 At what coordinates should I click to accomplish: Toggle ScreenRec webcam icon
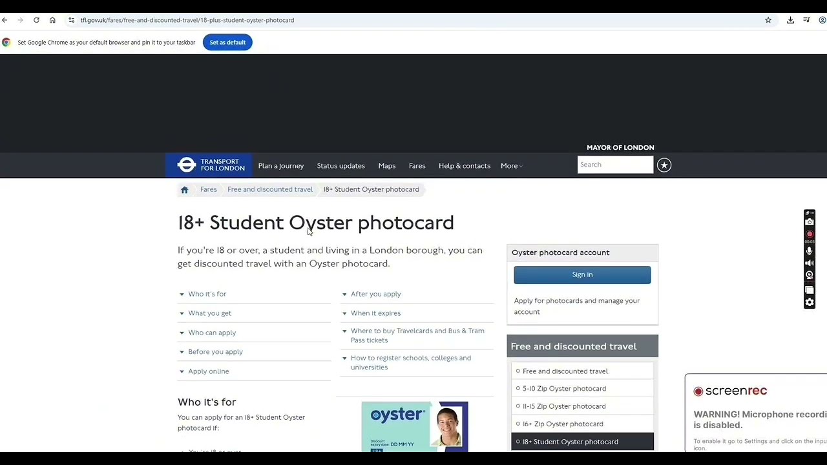click(809, 275)
